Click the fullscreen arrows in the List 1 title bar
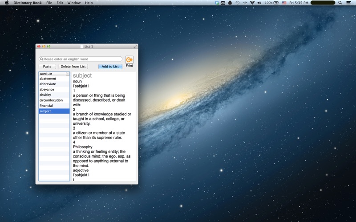Screen dimensions: 356x222 (135, 47)
